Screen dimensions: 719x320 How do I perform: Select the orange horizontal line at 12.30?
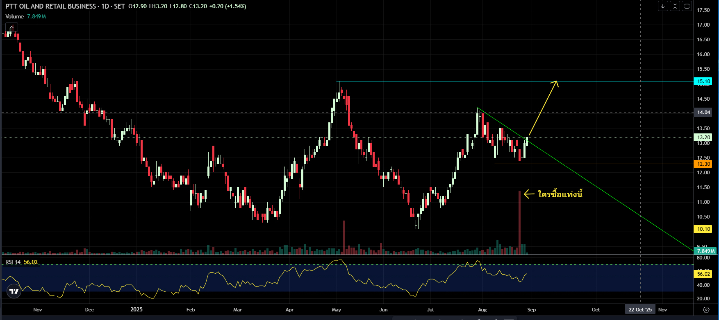tap(594, 164)
